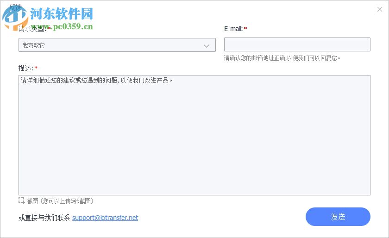Click the 描述 field label
The height and width of the screenshot is (238, 389).
26,68
